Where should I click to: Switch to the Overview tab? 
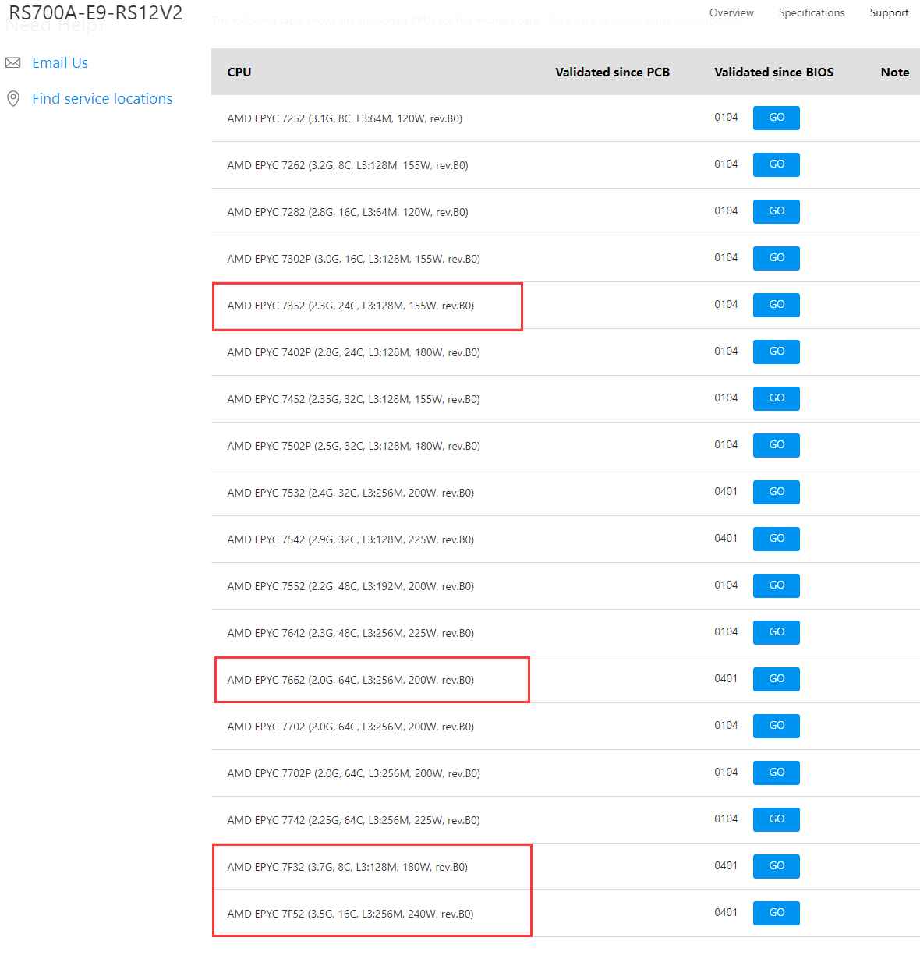731,13
